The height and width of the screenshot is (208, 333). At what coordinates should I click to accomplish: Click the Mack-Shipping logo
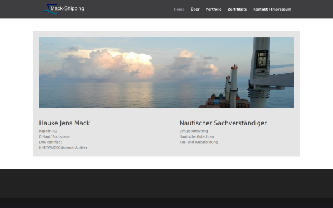[63, 9]
